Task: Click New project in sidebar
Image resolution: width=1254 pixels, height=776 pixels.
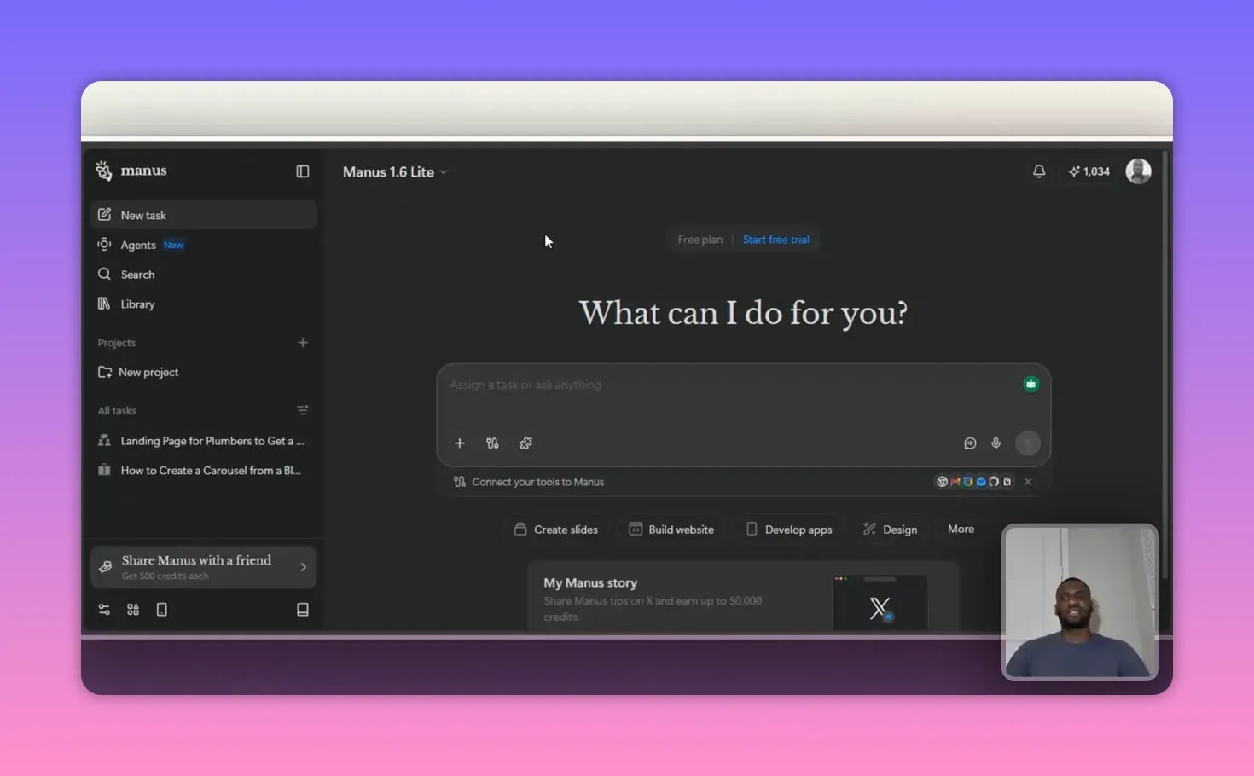Action: point(203,372)
